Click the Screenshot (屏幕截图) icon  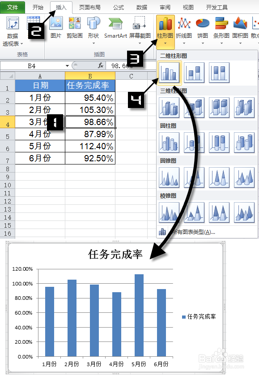coord(140,23)
